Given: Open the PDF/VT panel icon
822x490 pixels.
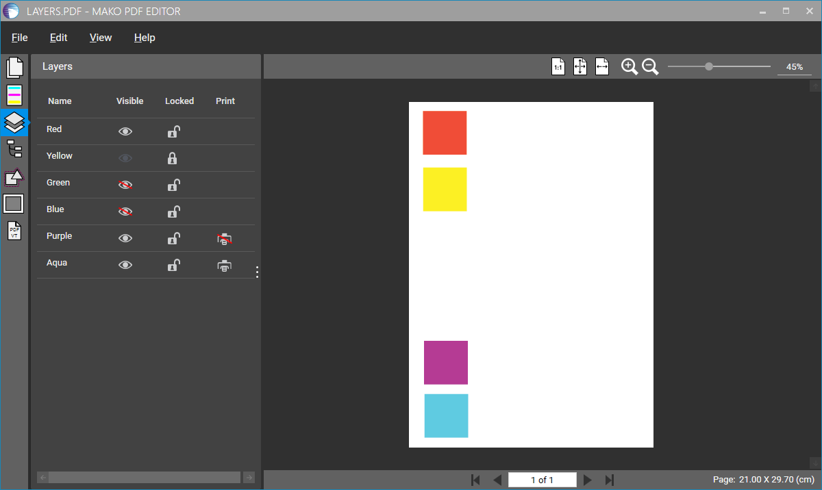Looking at the screenshot, I should [x=14, y=231].
